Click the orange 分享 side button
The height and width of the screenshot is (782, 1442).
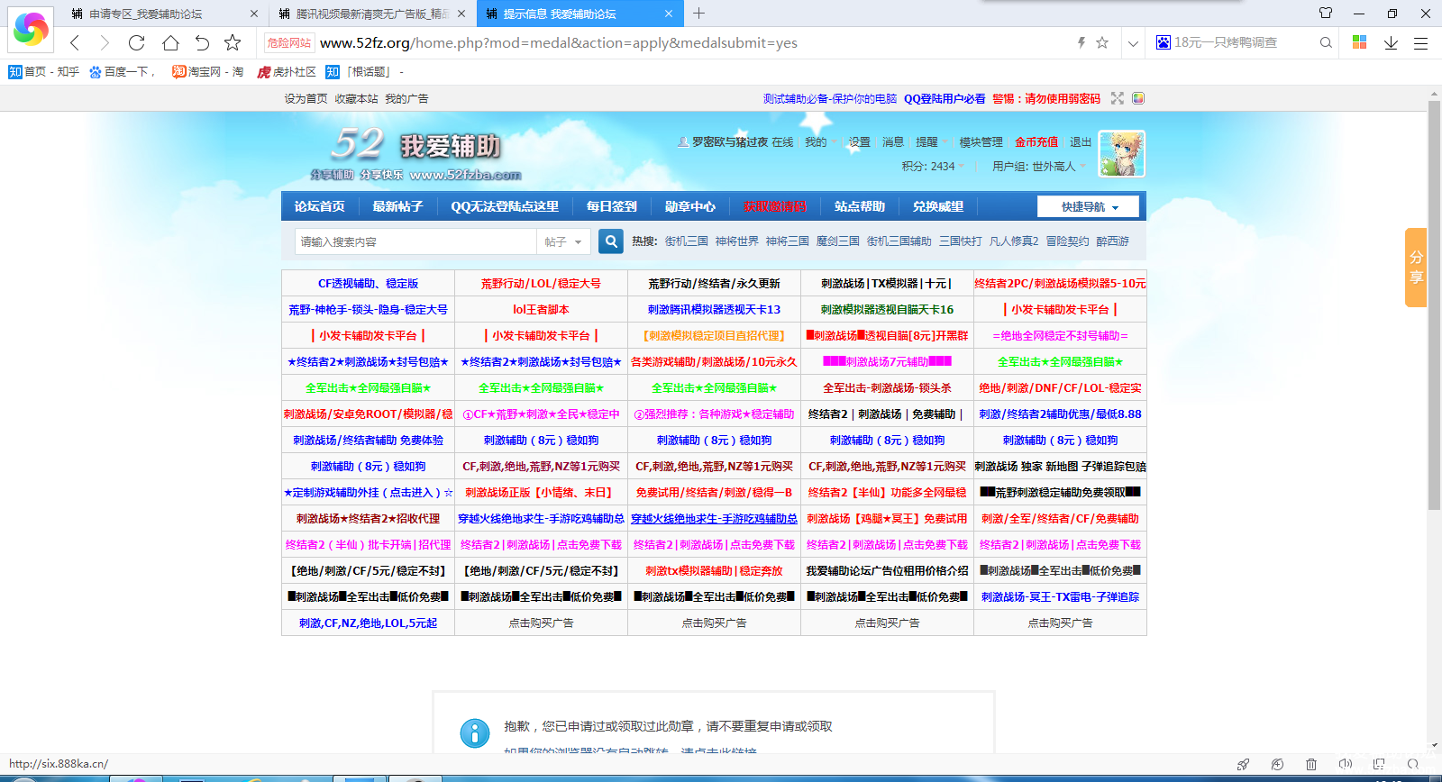1416,268
